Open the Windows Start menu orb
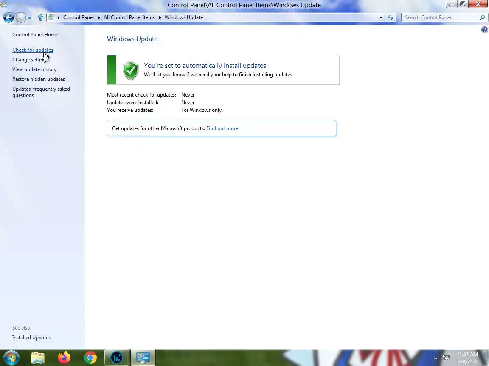Screen dimensions: 489x366 (x=11, y=358)
